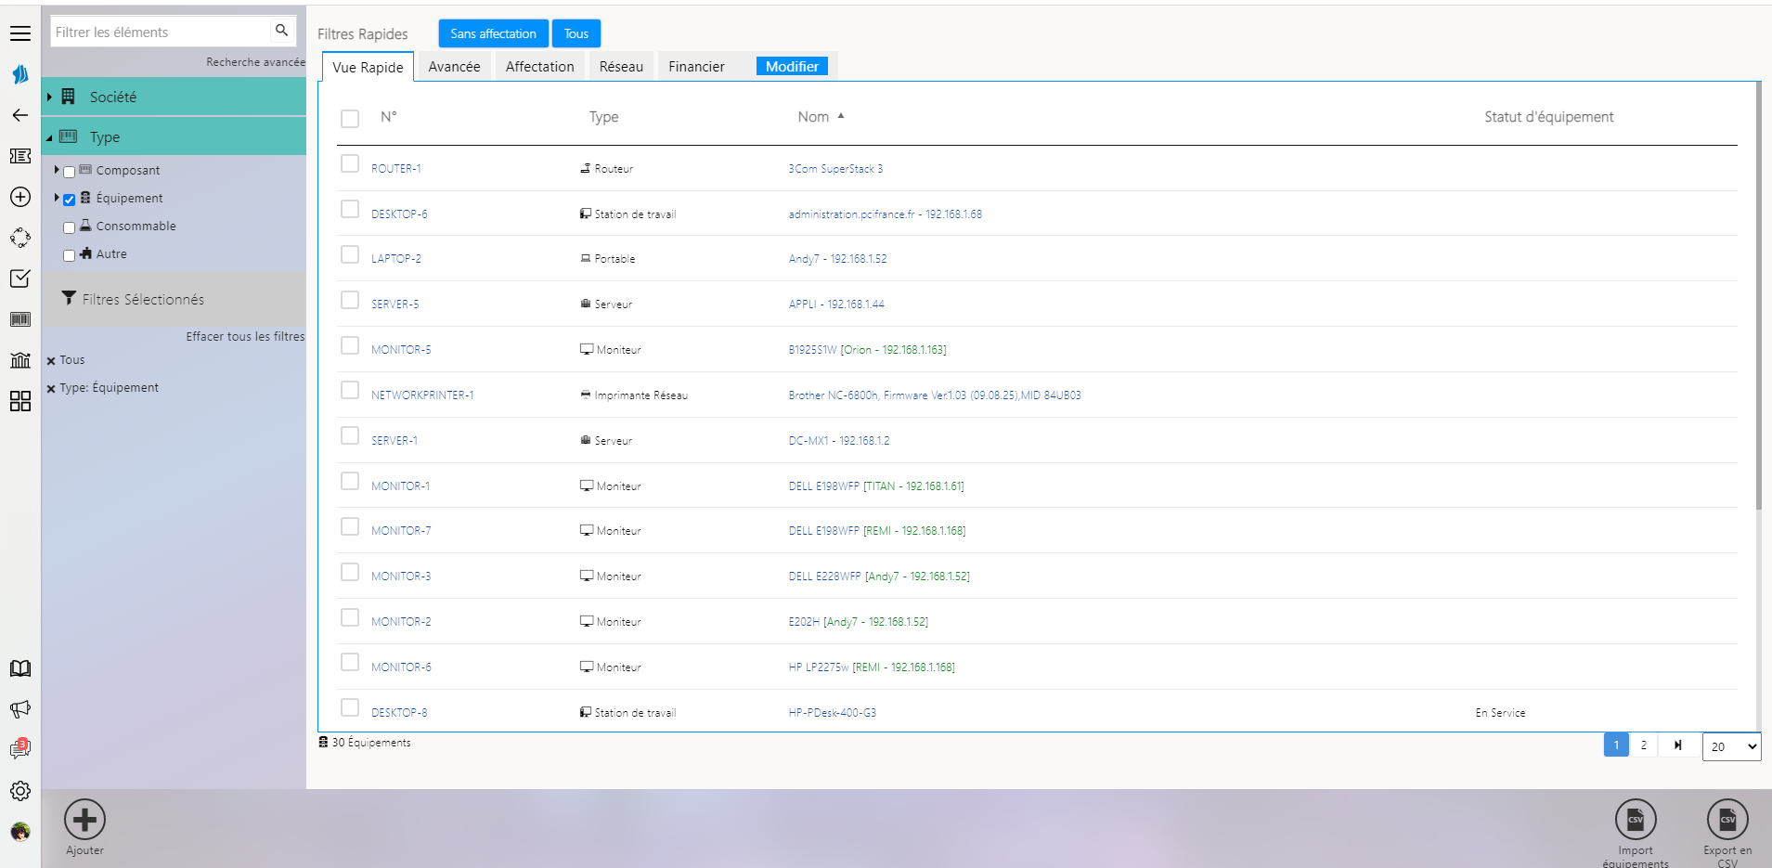The height and width of the screenshot is (868, 1772).
Task: Open the Affectation tab
Action: [x=539, y=66]
